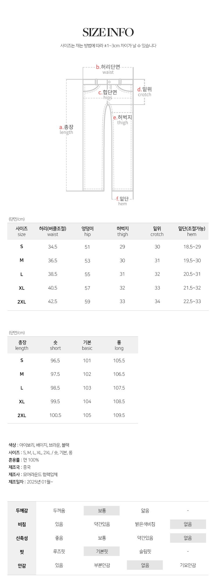The image size is (216, 586).
Task: Click the 밑단(조절가능) hem column header
Action: tap(192, 231)
